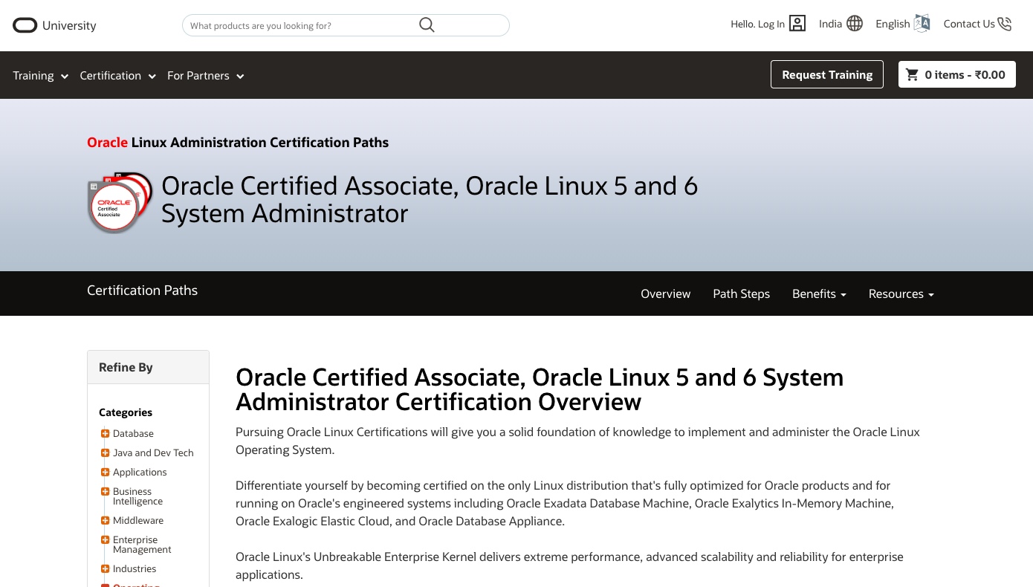1033x587 pixels.
Task: Open the Database category link
Action: [133, 434]
